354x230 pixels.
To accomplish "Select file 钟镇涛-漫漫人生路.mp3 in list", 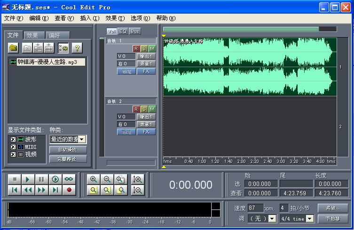I will (x=47, y=62).
